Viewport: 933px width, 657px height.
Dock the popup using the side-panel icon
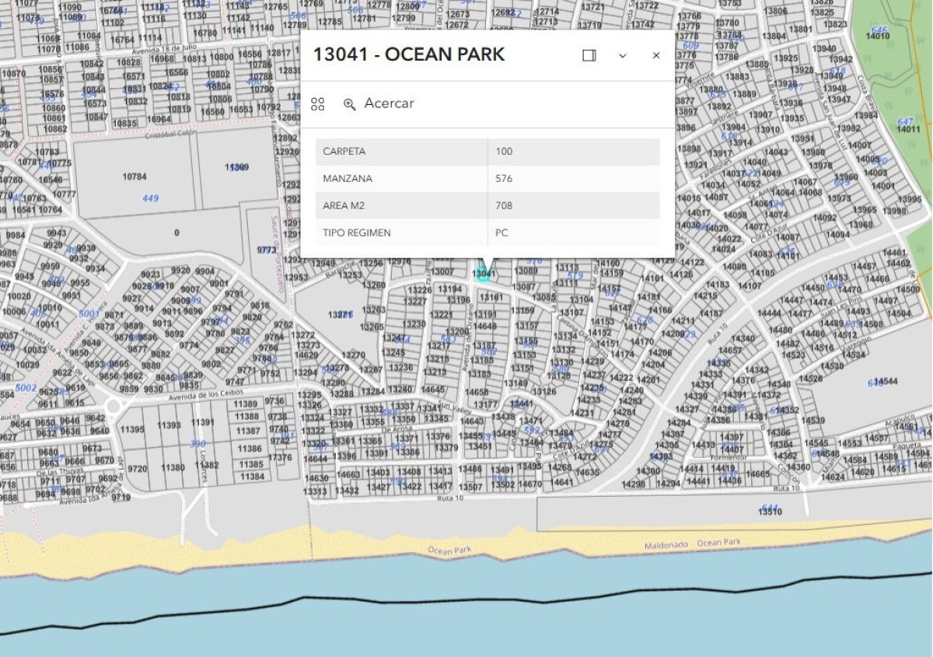pyautogui.click(x=589, y=55)
